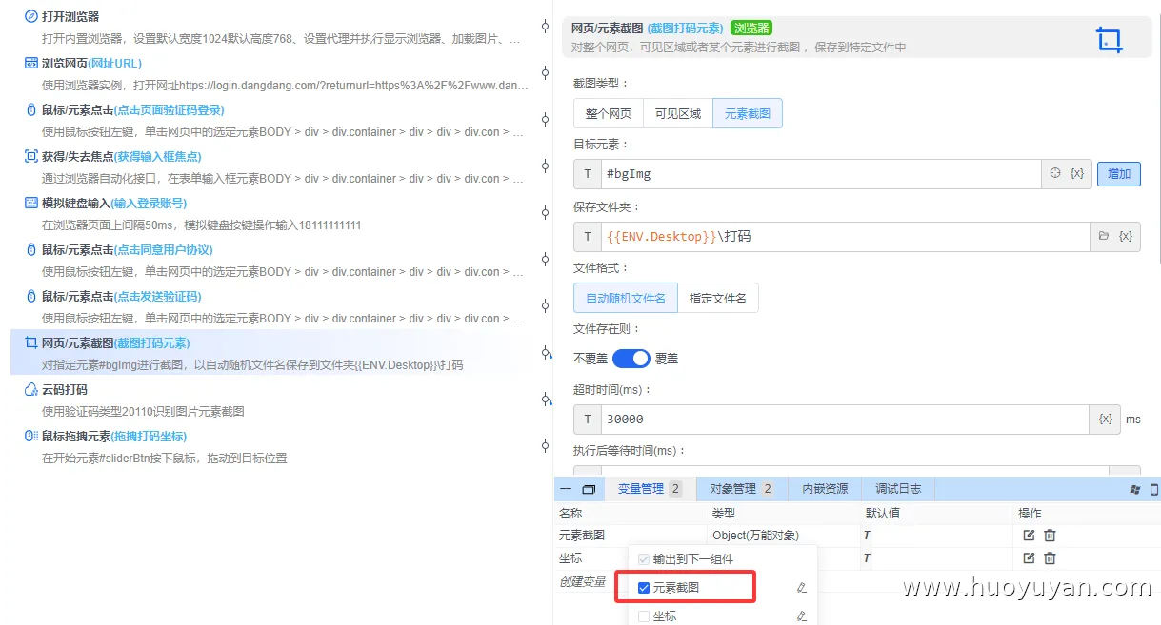The image size is (1161, 625).
Task: Click the {{ENV.Desktop}}\打码 folder input
Action: (846, 236)
